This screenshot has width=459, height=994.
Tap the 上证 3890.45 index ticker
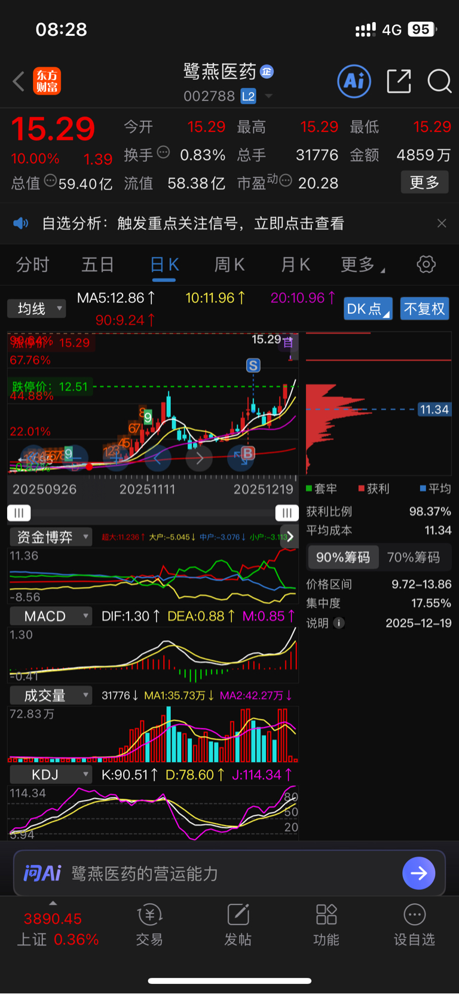coord(57,929)
